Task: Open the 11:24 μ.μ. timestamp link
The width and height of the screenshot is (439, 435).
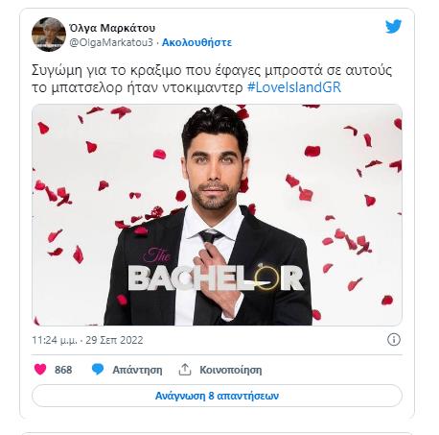Action: [55, 340]
